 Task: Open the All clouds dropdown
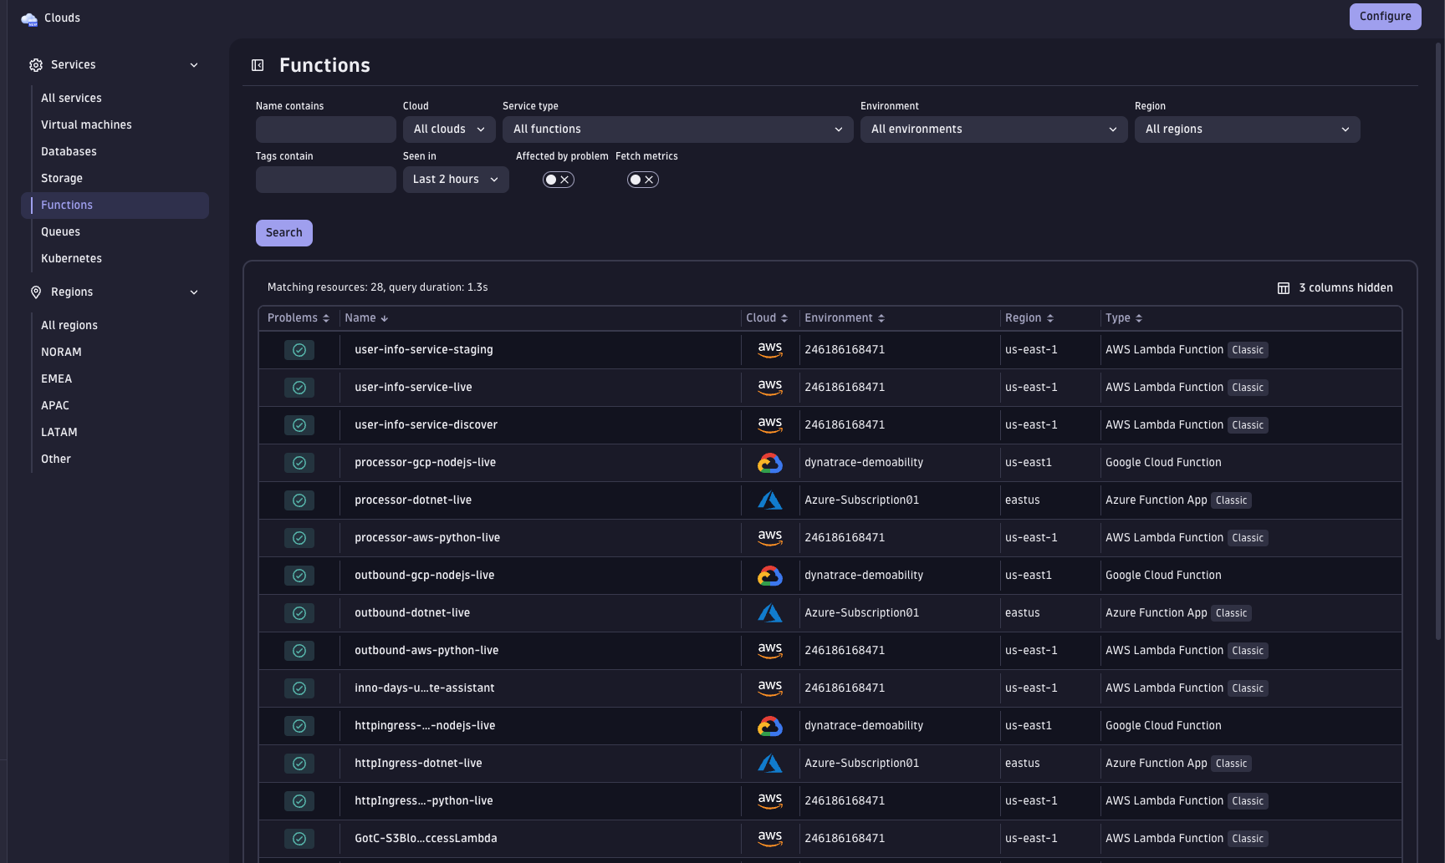[x=448, y=129]
